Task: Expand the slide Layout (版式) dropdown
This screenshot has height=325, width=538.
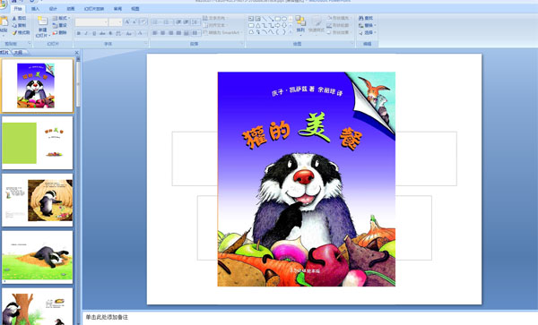Action: [61, 18]
